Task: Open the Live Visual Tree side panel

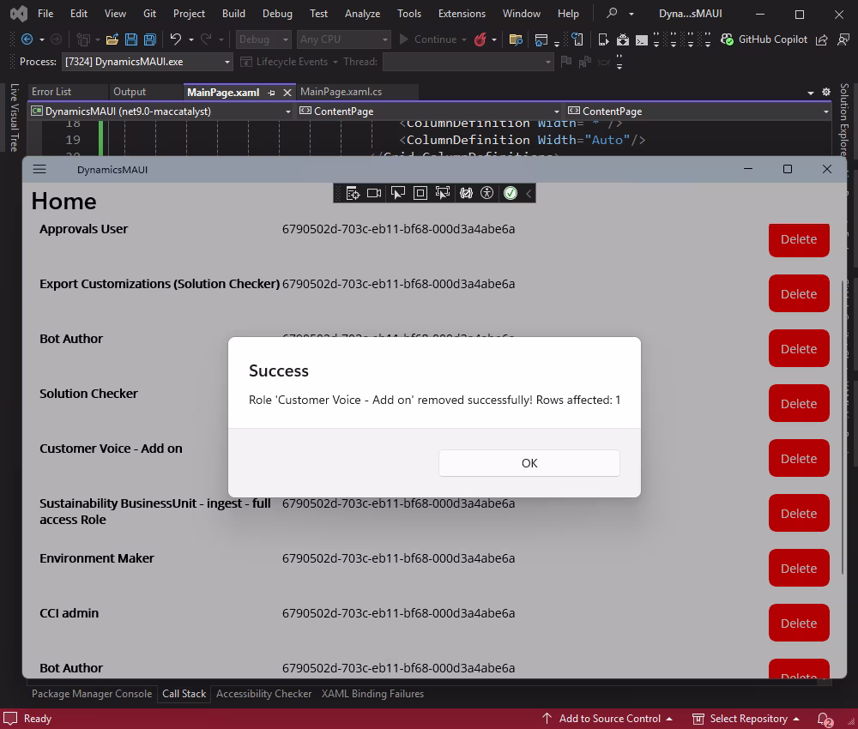Action: 15,117
